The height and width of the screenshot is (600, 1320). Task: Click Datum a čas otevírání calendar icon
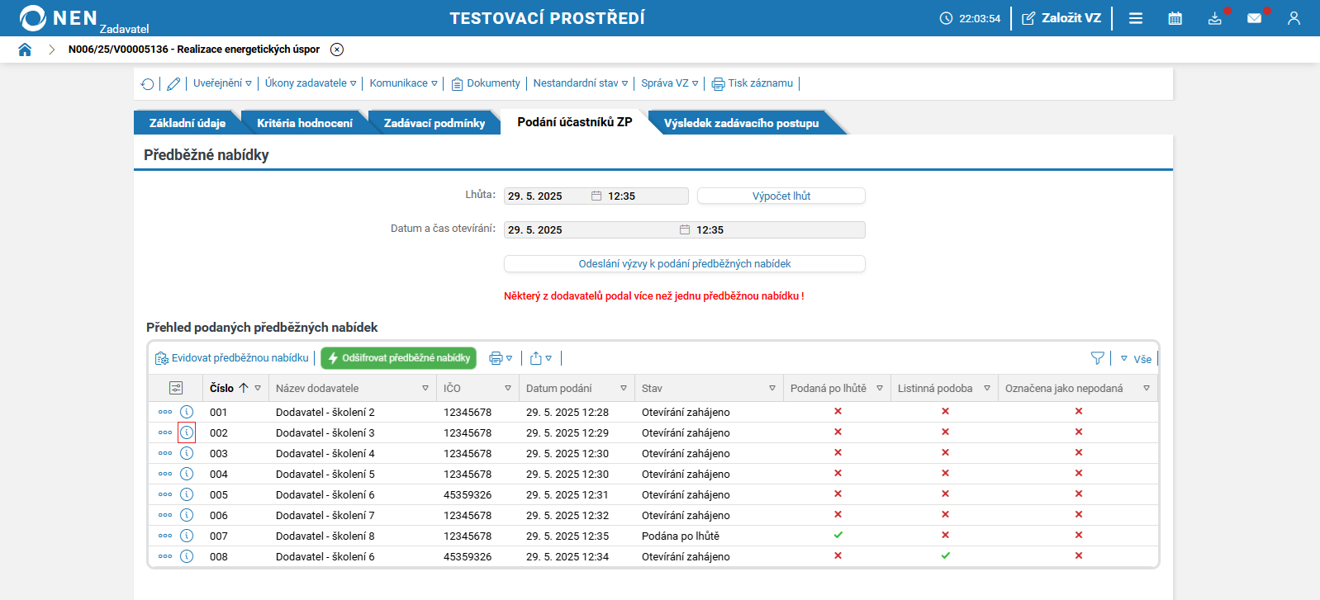click(685, 230)
